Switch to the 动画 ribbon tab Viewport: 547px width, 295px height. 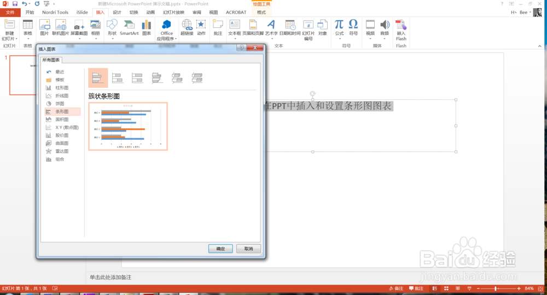(x=150, y=13)
